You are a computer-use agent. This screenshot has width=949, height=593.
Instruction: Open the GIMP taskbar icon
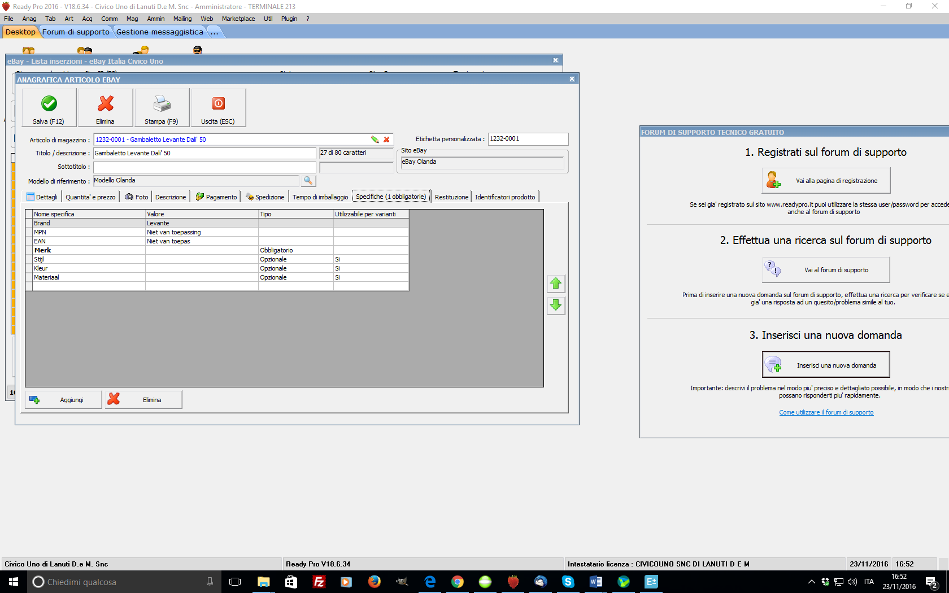pyautogui.click(x=402, y=582)
